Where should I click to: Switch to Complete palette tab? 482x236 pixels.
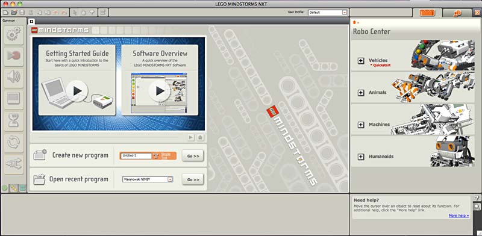(x=13, y=188)
